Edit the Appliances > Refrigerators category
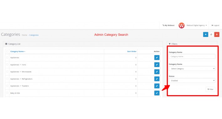222x119 pixels. coord(157,79)
